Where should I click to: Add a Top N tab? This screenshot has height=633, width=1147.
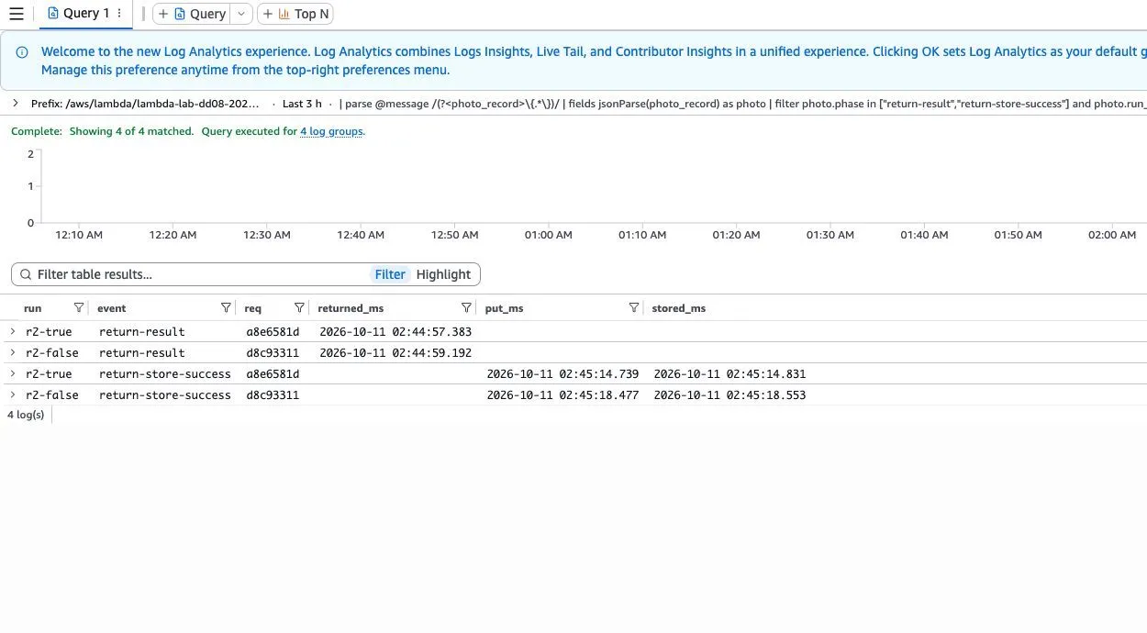(x=295, y=14)
